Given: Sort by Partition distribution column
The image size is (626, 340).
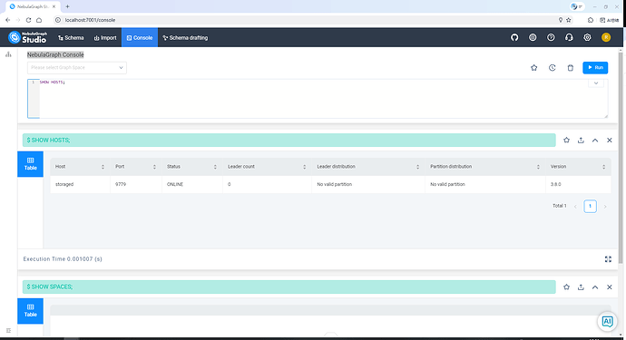Looking at the screenshot, I should (x=538, y=167).
